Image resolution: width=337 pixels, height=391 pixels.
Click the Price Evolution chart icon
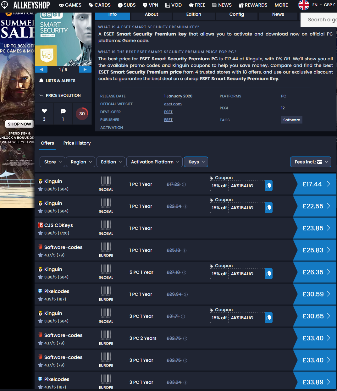(41, 95)
